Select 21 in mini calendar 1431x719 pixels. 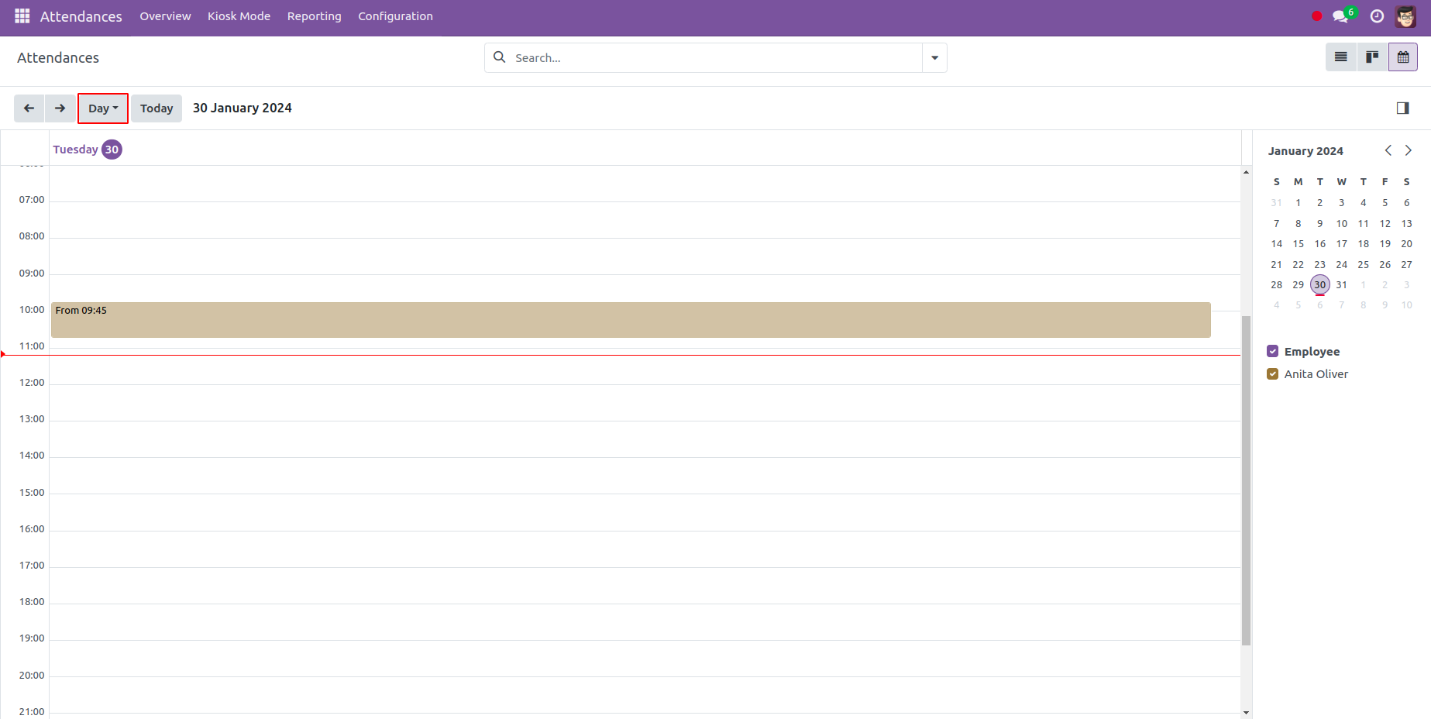pyautogui.click(x=1276, y=265)
